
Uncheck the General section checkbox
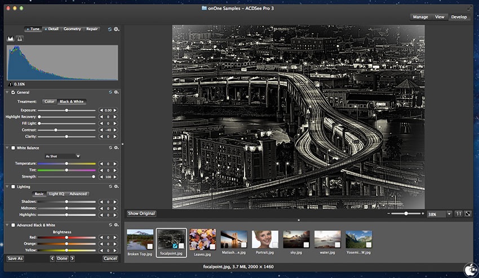[13, 92]
